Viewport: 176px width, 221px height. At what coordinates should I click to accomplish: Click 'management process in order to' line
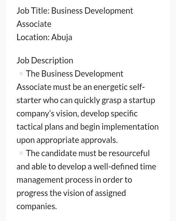point(74,180)
